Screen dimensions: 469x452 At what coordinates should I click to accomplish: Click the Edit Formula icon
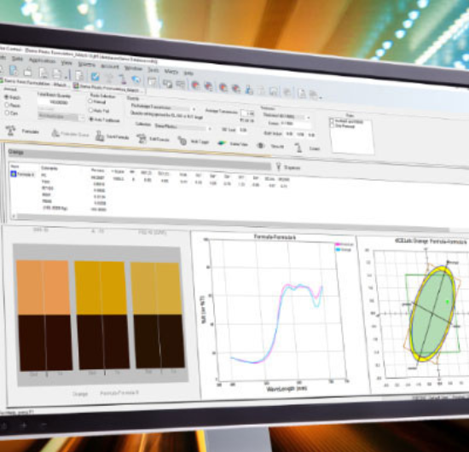click(141, 138)
